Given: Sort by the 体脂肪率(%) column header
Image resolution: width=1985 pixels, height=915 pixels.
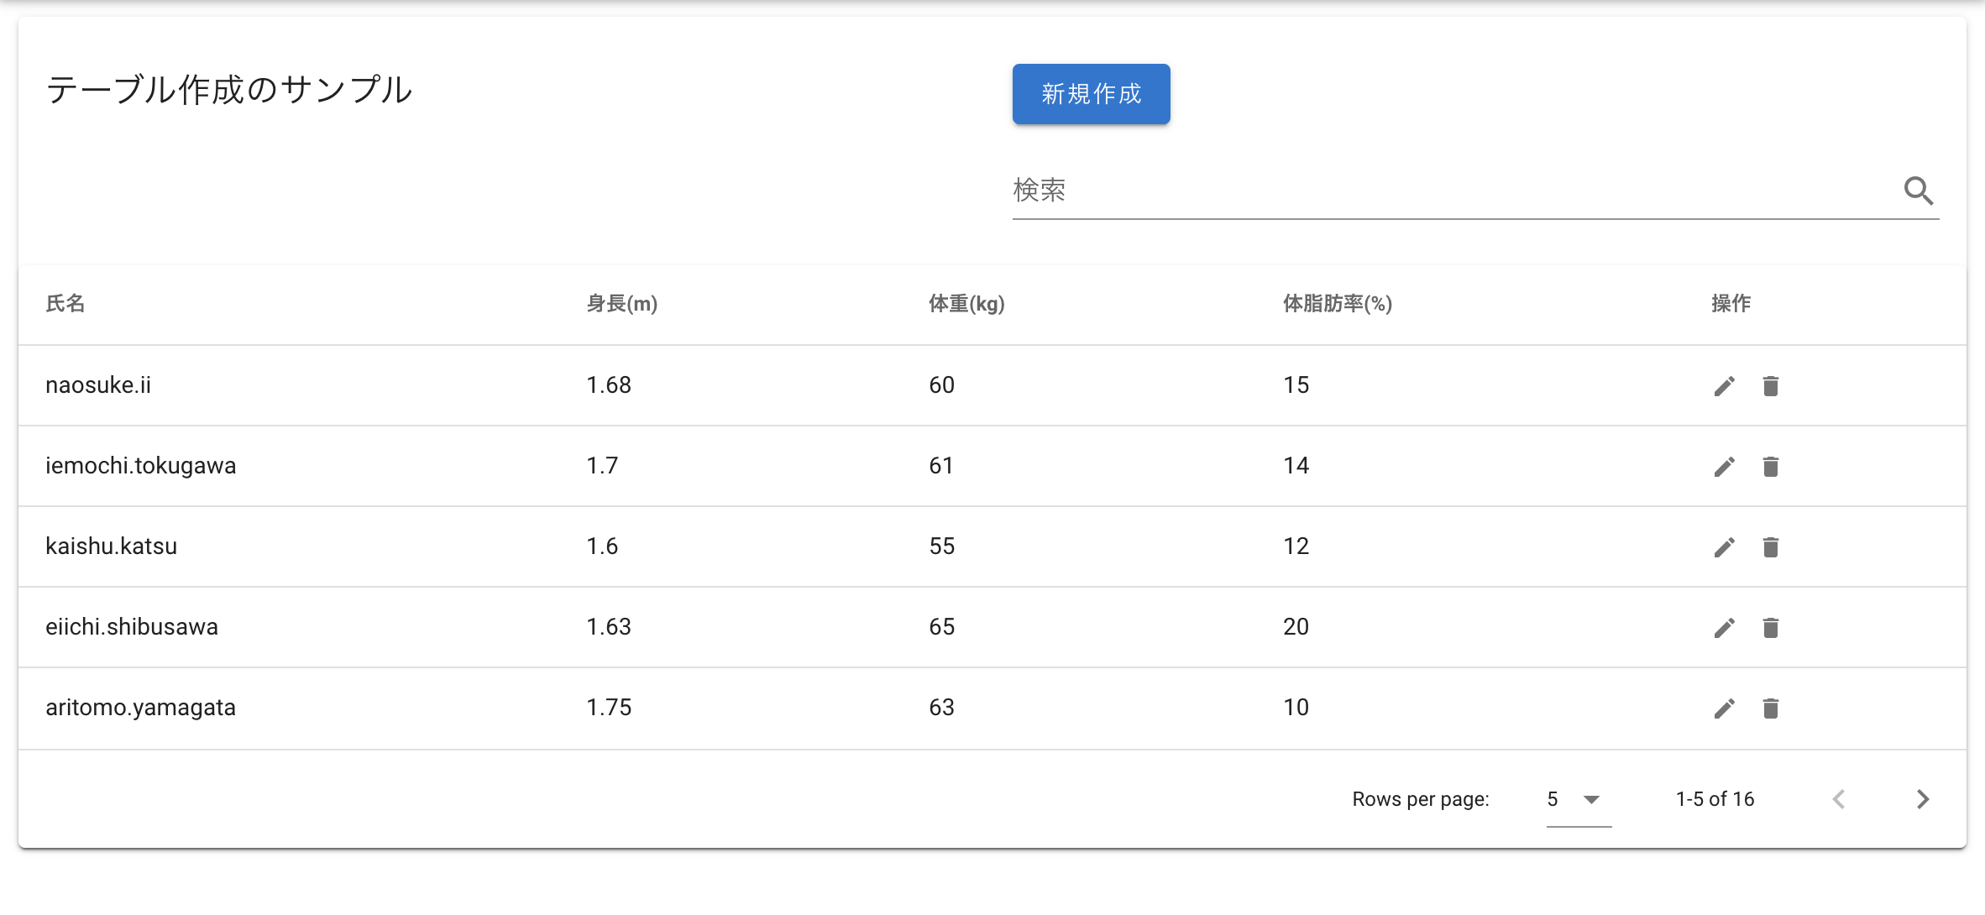Looking at the screenshot, I should click(x=1338, y=303).
